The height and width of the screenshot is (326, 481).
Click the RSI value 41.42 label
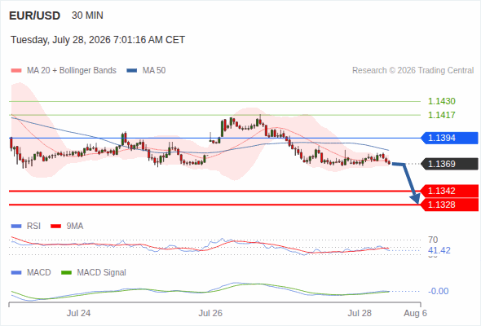point(439,250)
